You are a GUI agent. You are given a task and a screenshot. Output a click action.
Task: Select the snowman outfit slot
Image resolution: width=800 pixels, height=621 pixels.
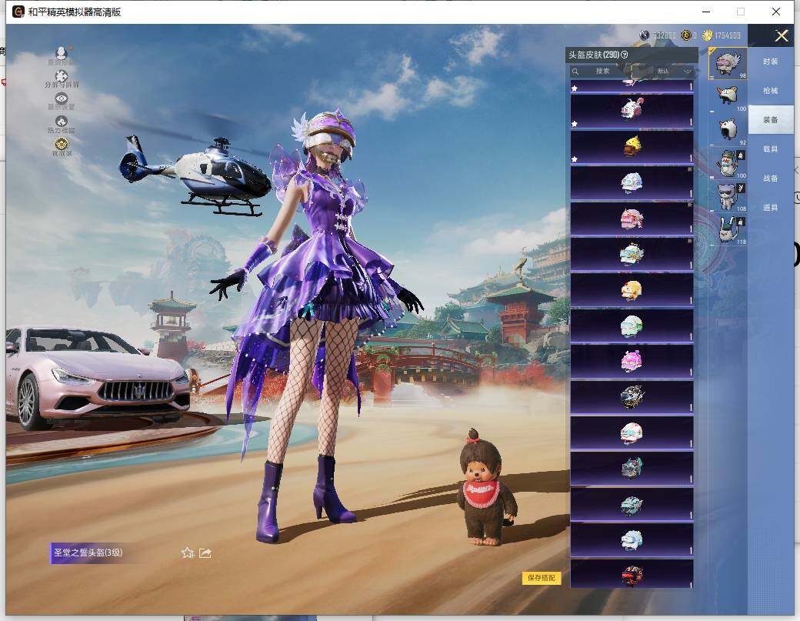coord(728,164)
